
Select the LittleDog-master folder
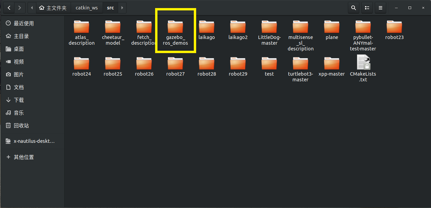[x=269, y=33]
